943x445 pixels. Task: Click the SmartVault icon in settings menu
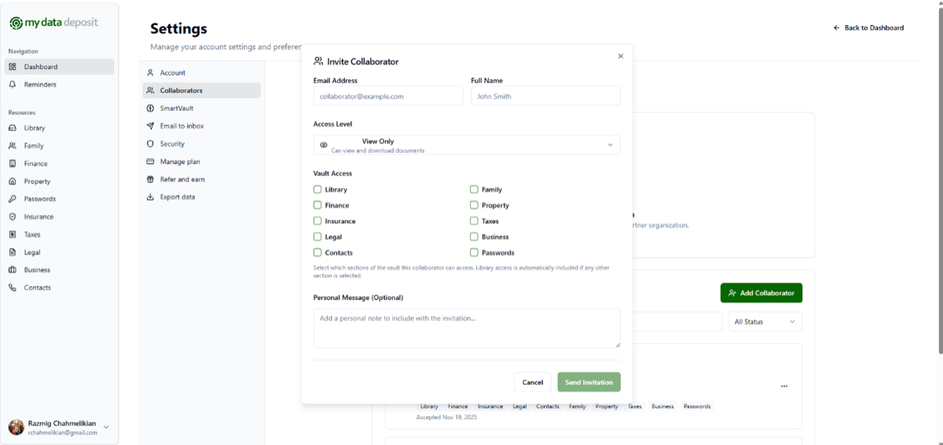coord(150,108)
